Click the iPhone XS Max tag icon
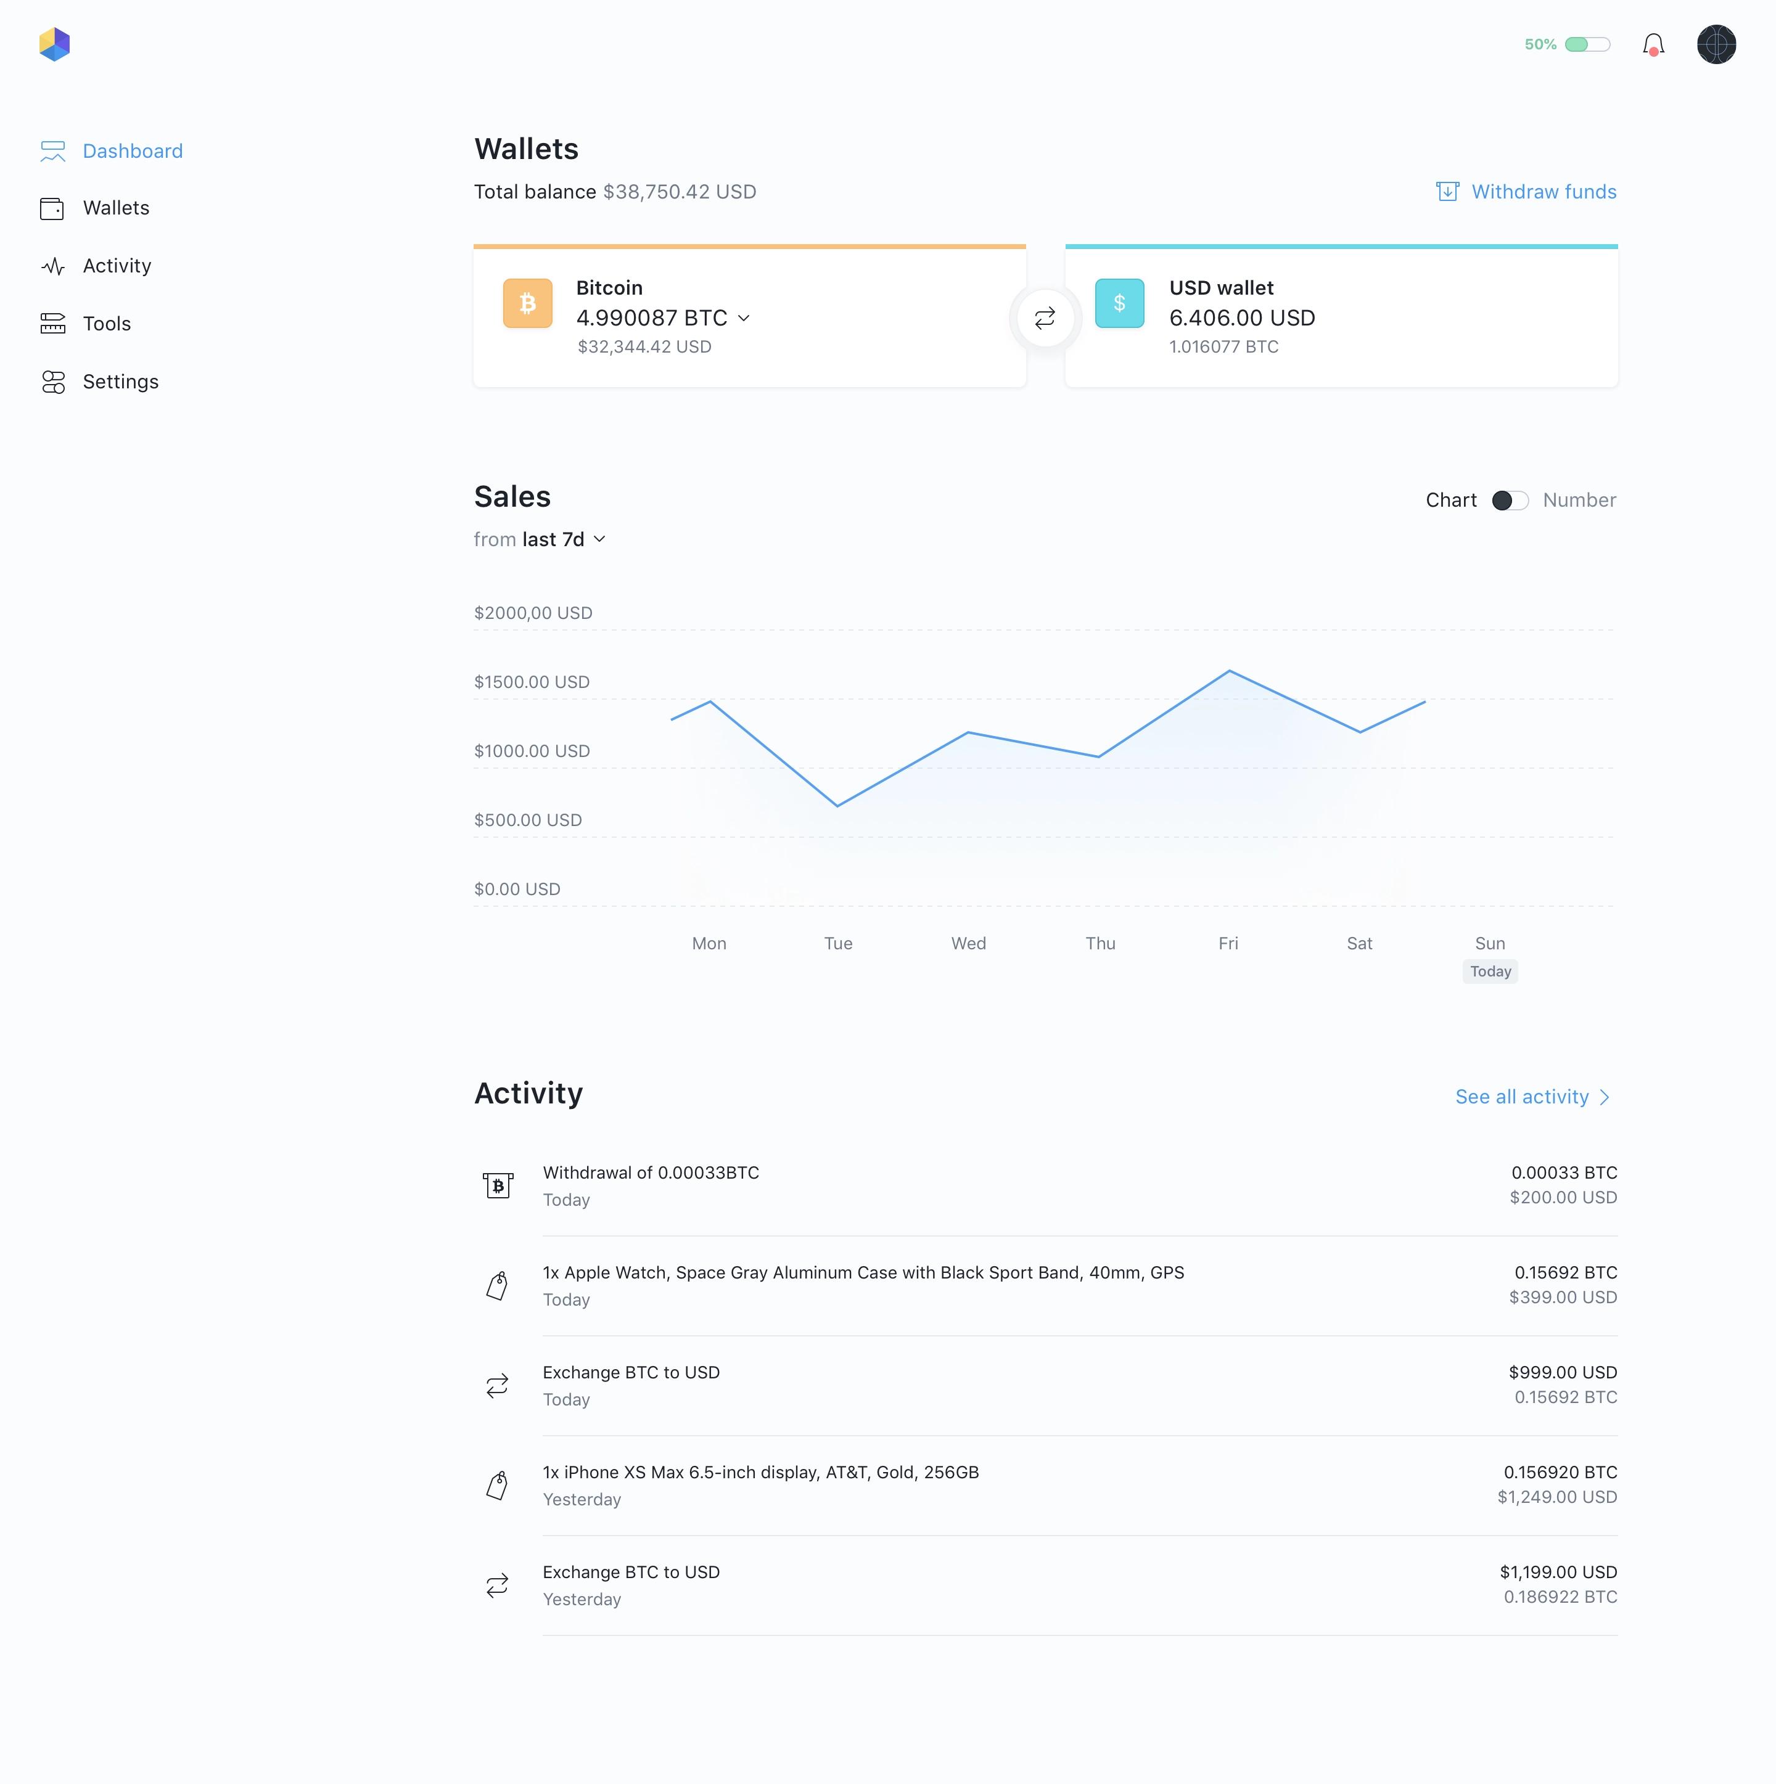1776x1784 pixels. pyautogui.click(x=498, y=1485)
